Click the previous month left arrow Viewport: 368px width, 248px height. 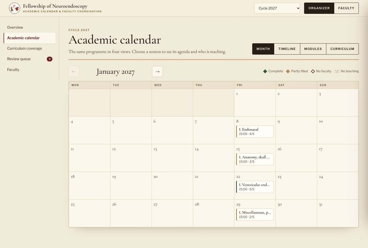[x=74, y=71]
